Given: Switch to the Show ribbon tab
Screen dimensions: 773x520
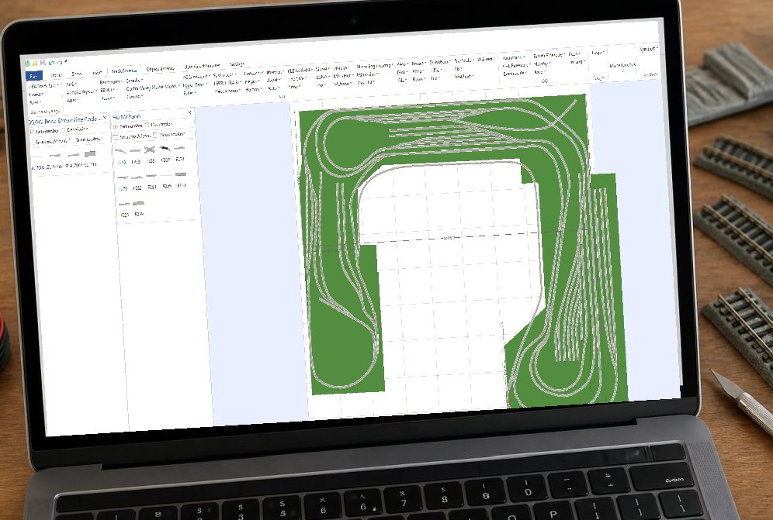Looking at the screenshot, I should click(77, 74).
